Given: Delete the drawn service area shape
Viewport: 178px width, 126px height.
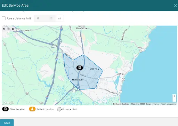Looking at the screenshot, I should pyautogui.click(x=13, y=29).
